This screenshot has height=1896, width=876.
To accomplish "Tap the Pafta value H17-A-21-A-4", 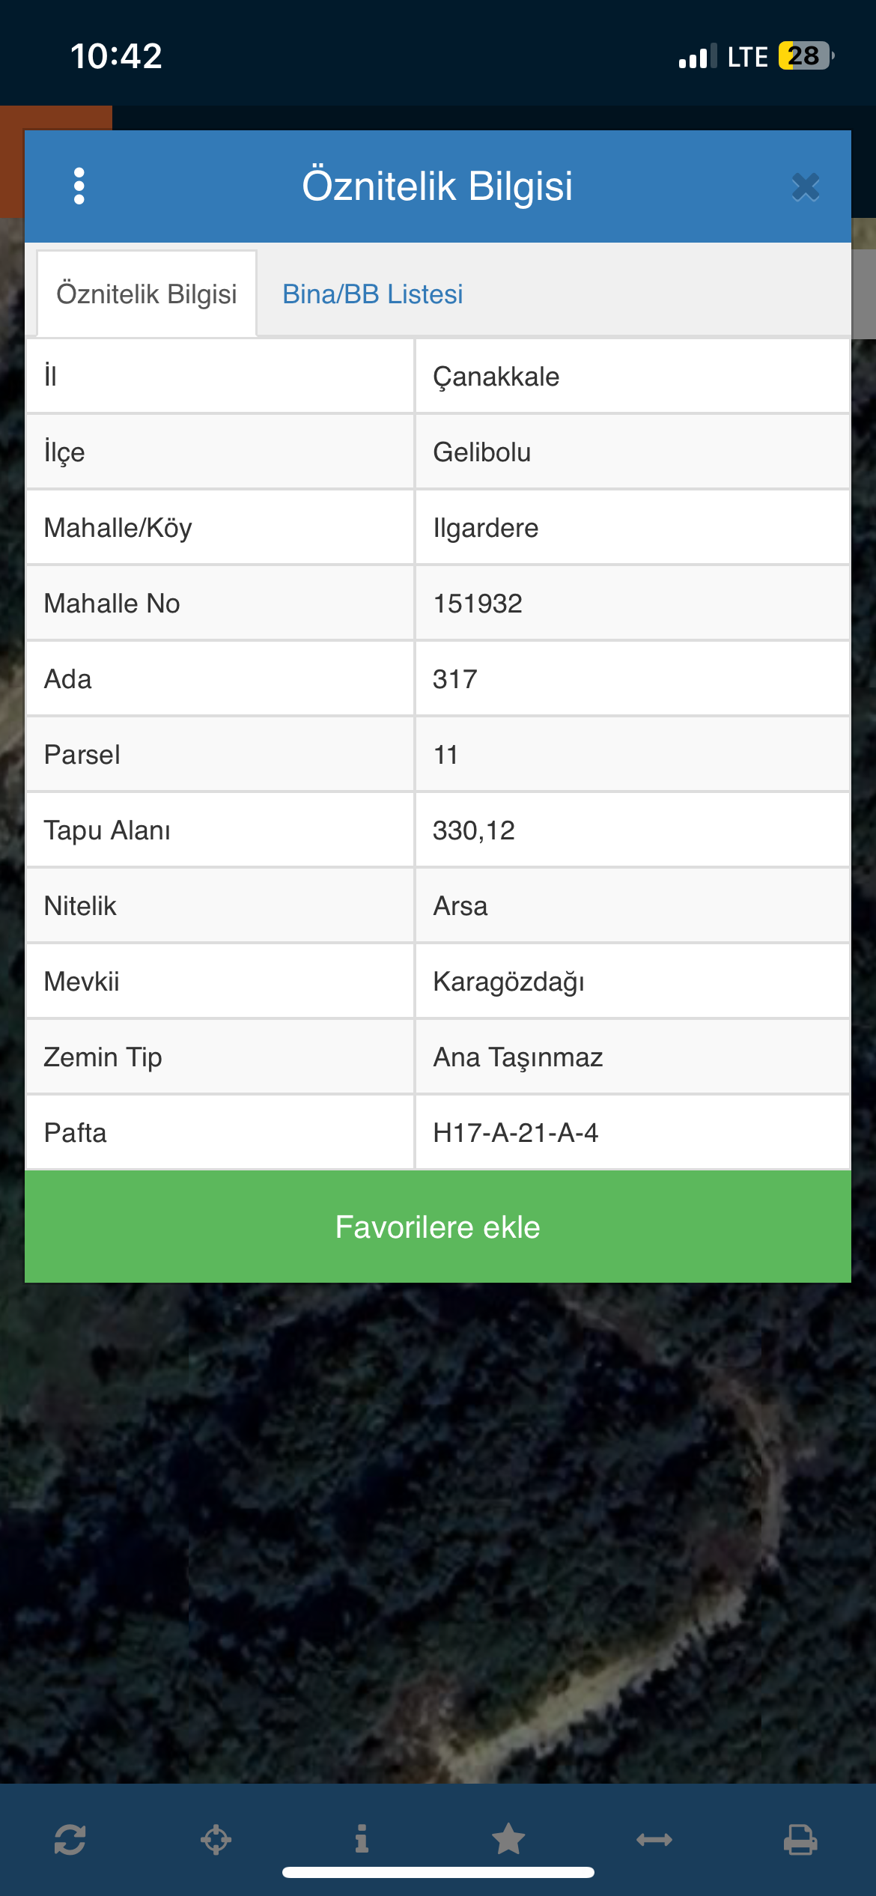I will point(516,1133).
